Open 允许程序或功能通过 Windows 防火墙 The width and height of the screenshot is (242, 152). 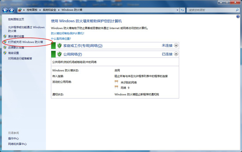[x=26, y=29]
